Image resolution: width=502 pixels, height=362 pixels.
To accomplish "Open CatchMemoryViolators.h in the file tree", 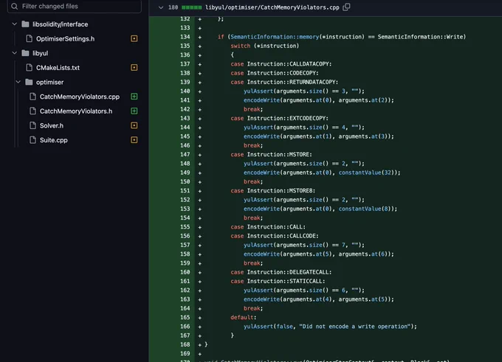I will pos(76,111).
